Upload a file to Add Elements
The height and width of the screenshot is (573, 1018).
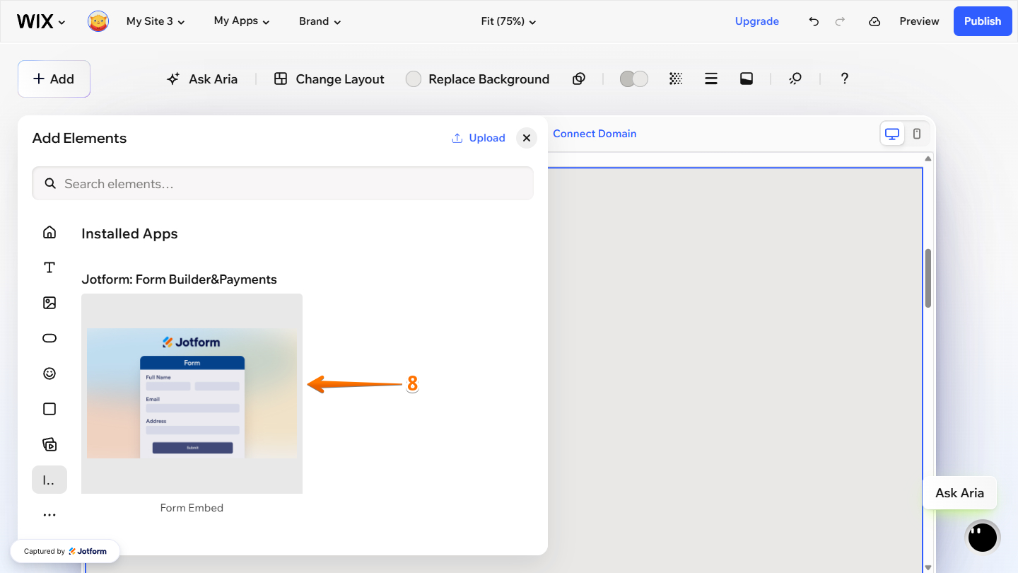point(479,138)
